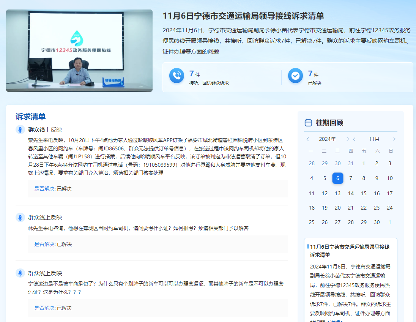Choose day 26 in the calendar

pyautogui.click(x=325, y=222)
